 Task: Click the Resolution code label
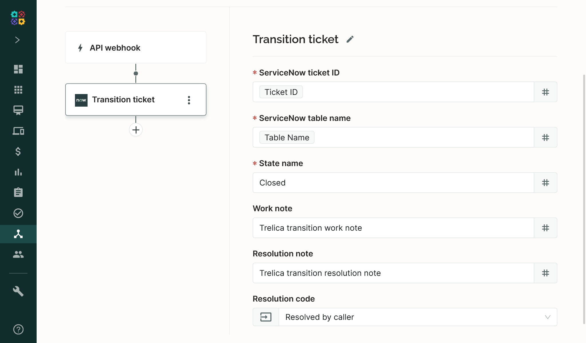pyautogui.click(x=284, y=299)
